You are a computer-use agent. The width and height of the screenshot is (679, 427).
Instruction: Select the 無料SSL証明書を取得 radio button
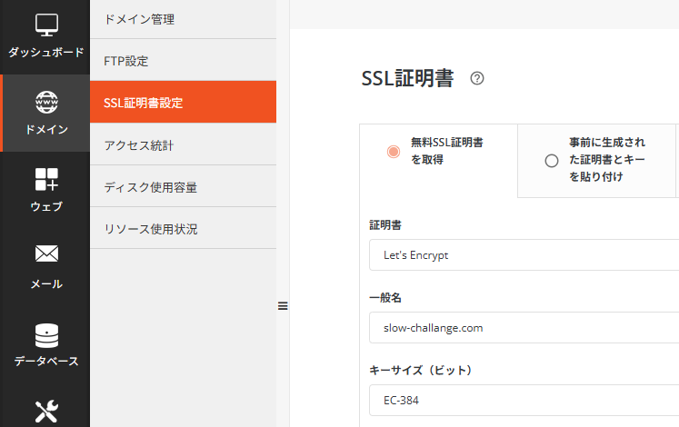click(393, 152)
